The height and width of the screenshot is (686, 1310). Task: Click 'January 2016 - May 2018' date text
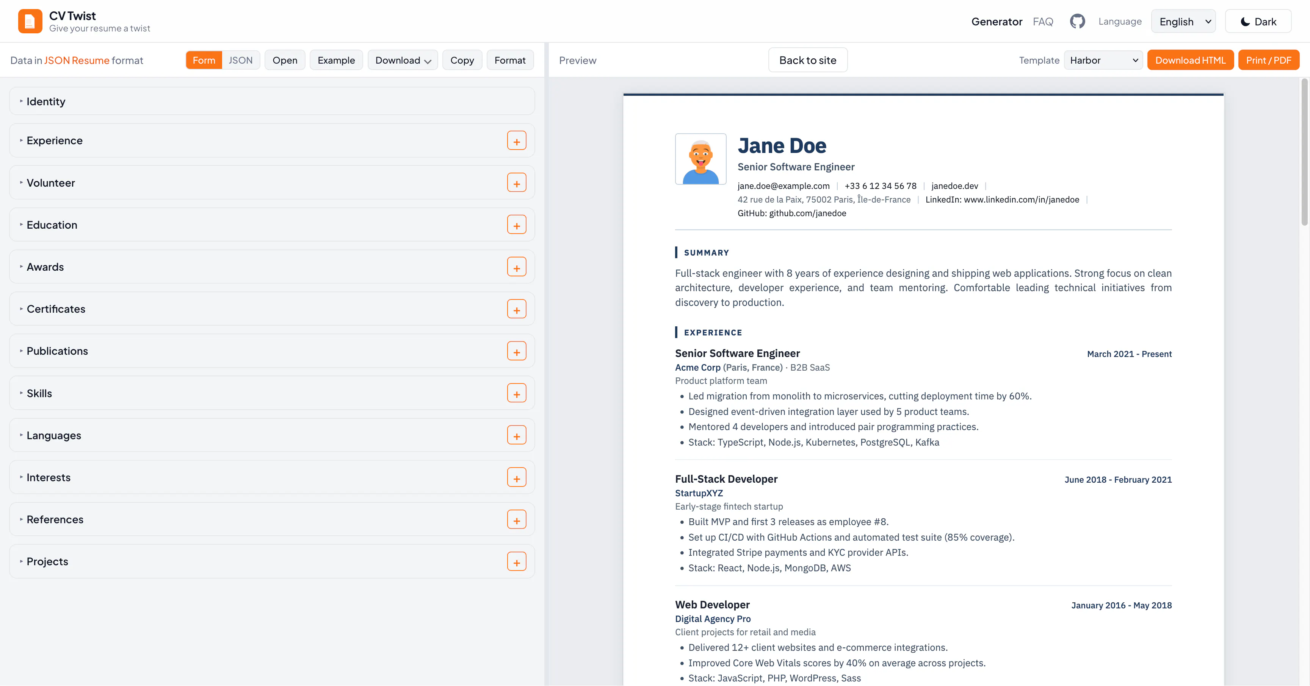point(1121,605)
